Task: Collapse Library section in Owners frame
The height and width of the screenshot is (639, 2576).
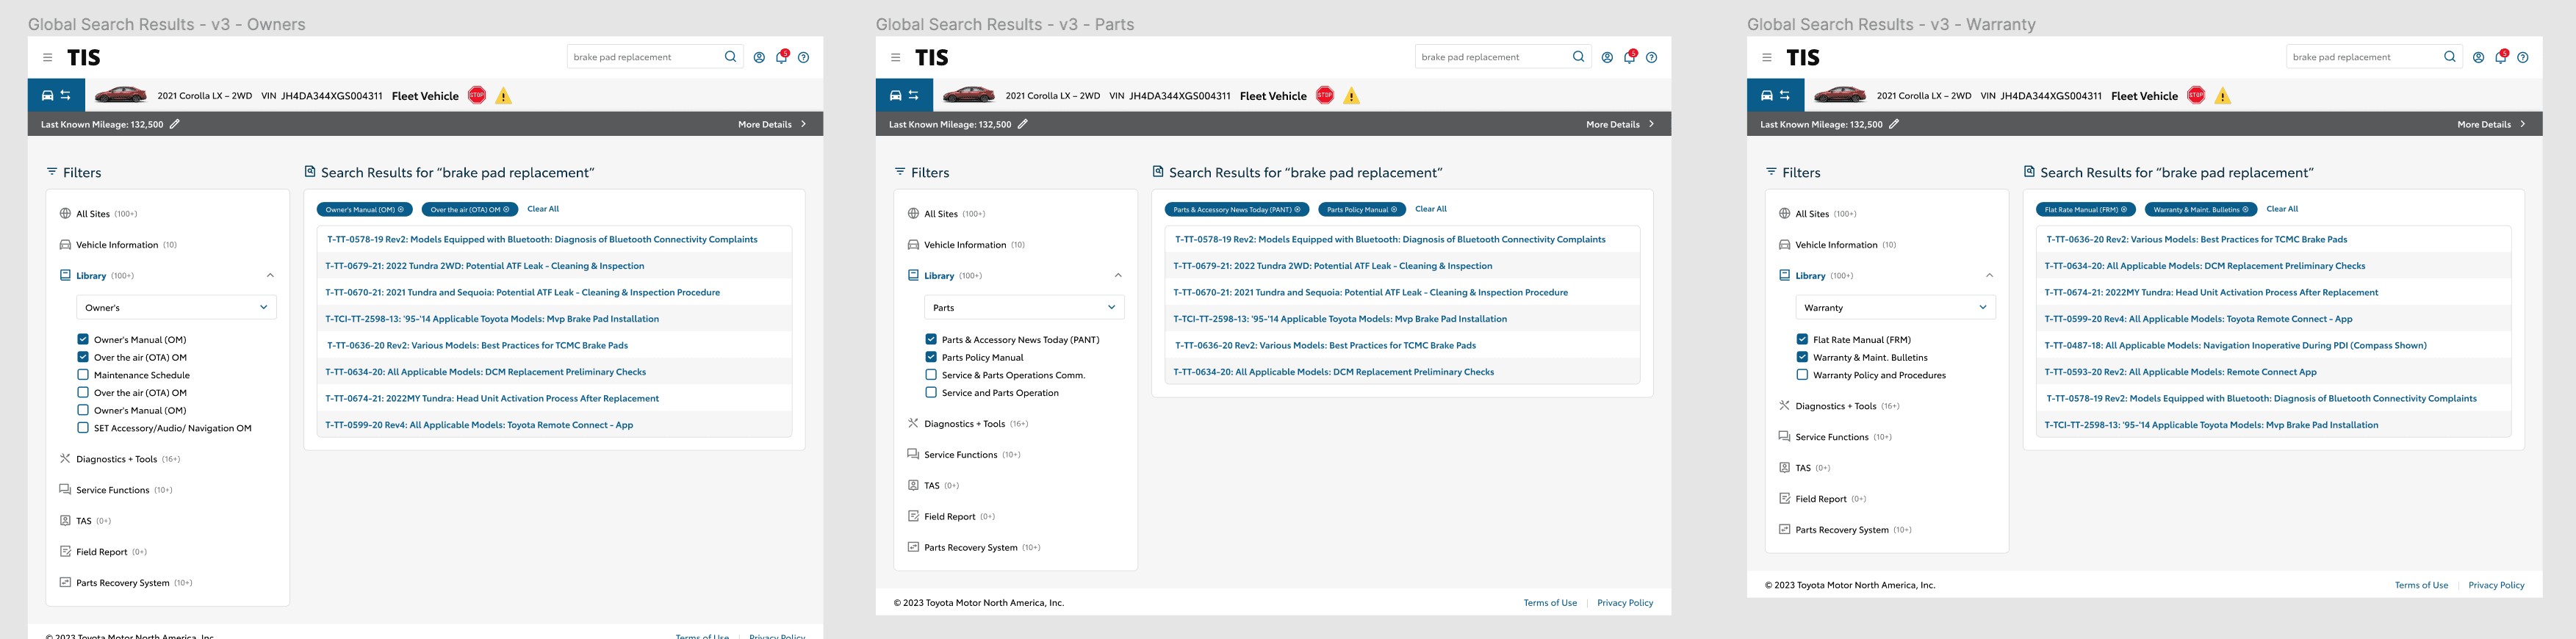Action: coord(270,275)
